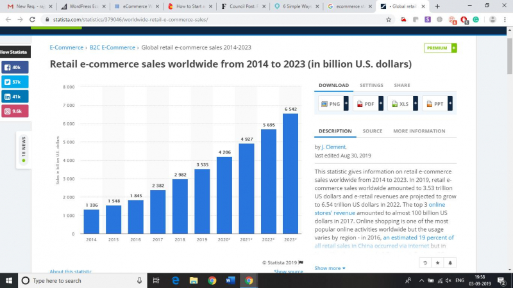Click the 2022* bar showing 5 695
Image resolution: width=513 pixels, height=288 pixels.
click(269, 182)
